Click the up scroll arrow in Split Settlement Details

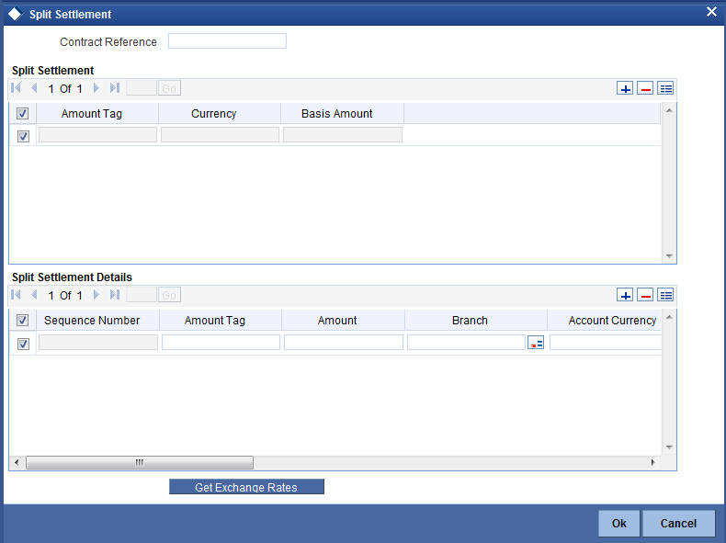[669, 317]
